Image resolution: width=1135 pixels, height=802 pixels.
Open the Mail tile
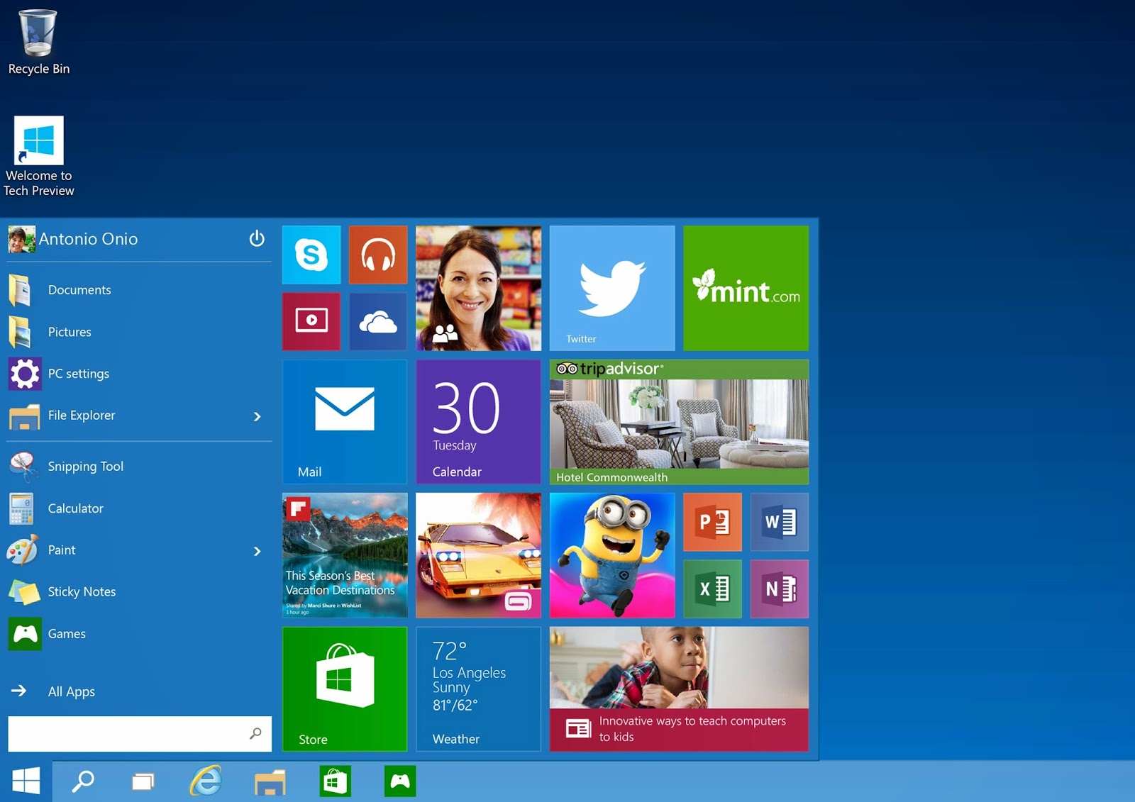click(344, 421)
